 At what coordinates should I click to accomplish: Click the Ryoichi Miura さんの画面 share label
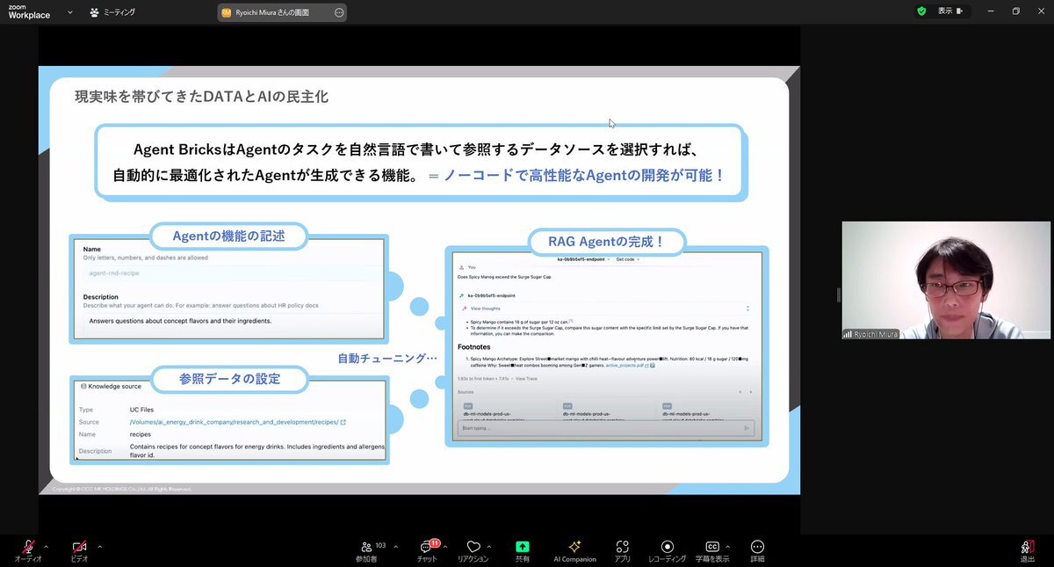(272, 12)
